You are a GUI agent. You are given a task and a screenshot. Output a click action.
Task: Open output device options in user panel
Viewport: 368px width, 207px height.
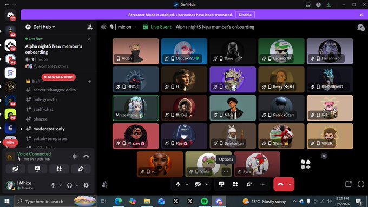[77, 185]
